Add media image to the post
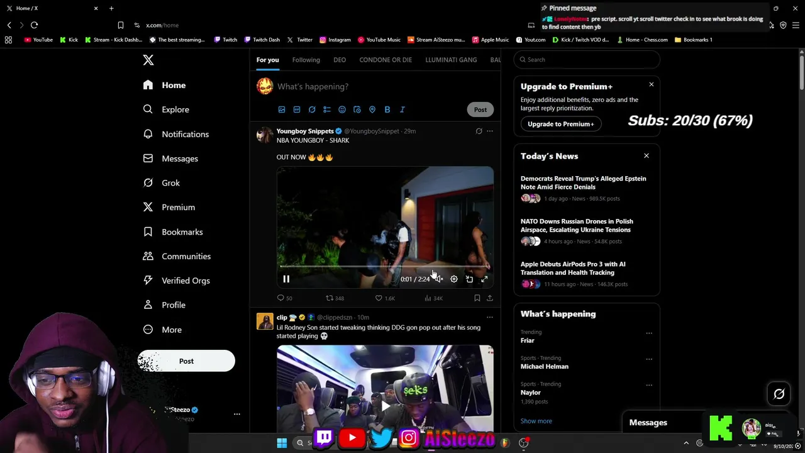Image resolution: width=805 pixels, height=453 pixels. [x=282, y=109]
